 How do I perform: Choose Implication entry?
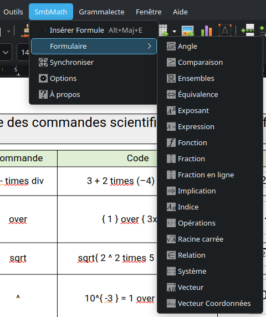(210, 191)
